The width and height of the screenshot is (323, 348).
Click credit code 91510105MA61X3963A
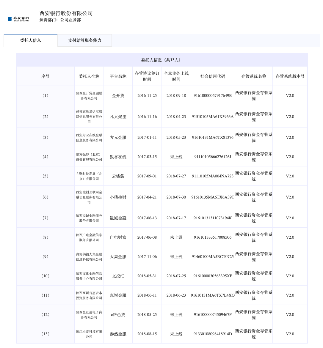click(x=213, y=116)
